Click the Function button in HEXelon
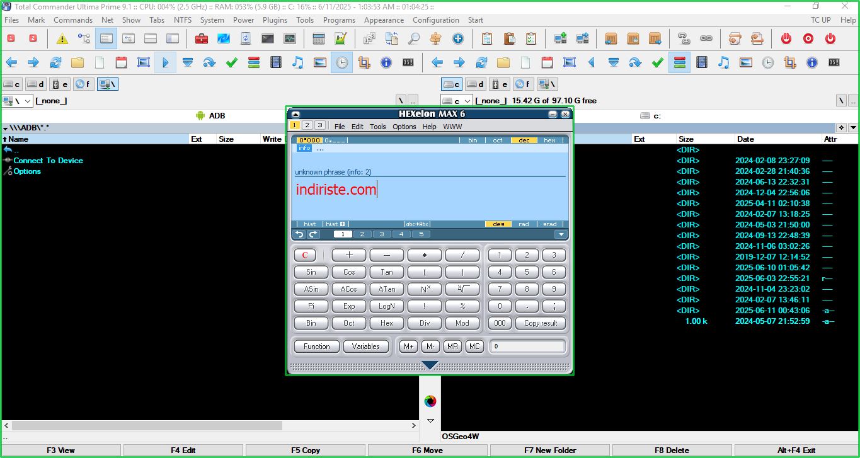The width and height of the screenshot is (860, 458). (x=316, y=346)
